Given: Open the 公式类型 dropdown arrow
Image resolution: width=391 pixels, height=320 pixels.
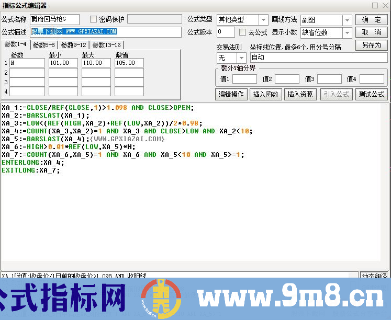Looking at the screenshot, I should (263, 20).
